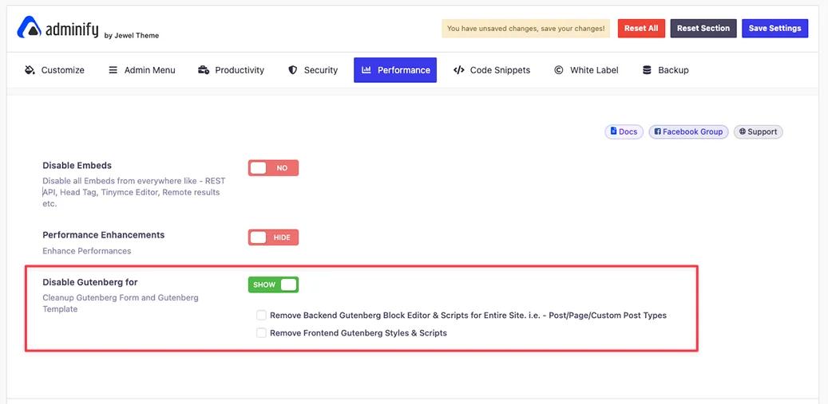Click the 'by Jewel Theme' text
The height and width of the screenshot is (404, 828).
point(132,35)
